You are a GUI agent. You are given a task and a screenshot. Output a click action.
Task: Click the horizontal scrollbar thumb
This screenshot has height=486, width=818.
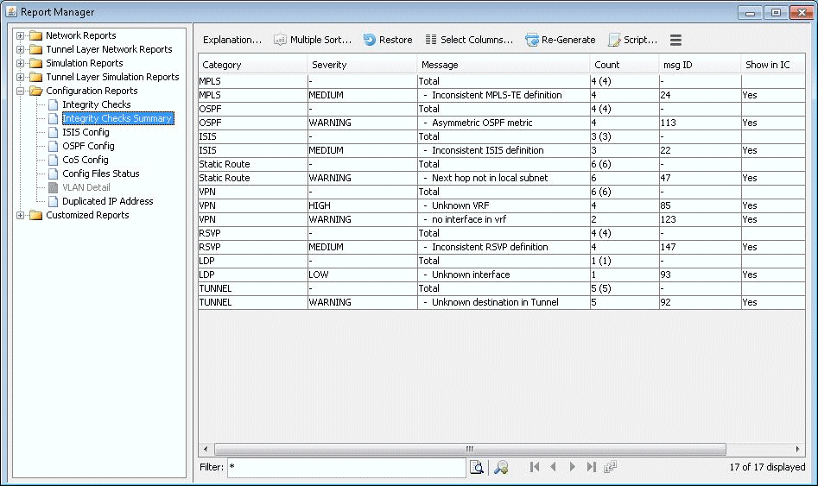tap(469, 449)
